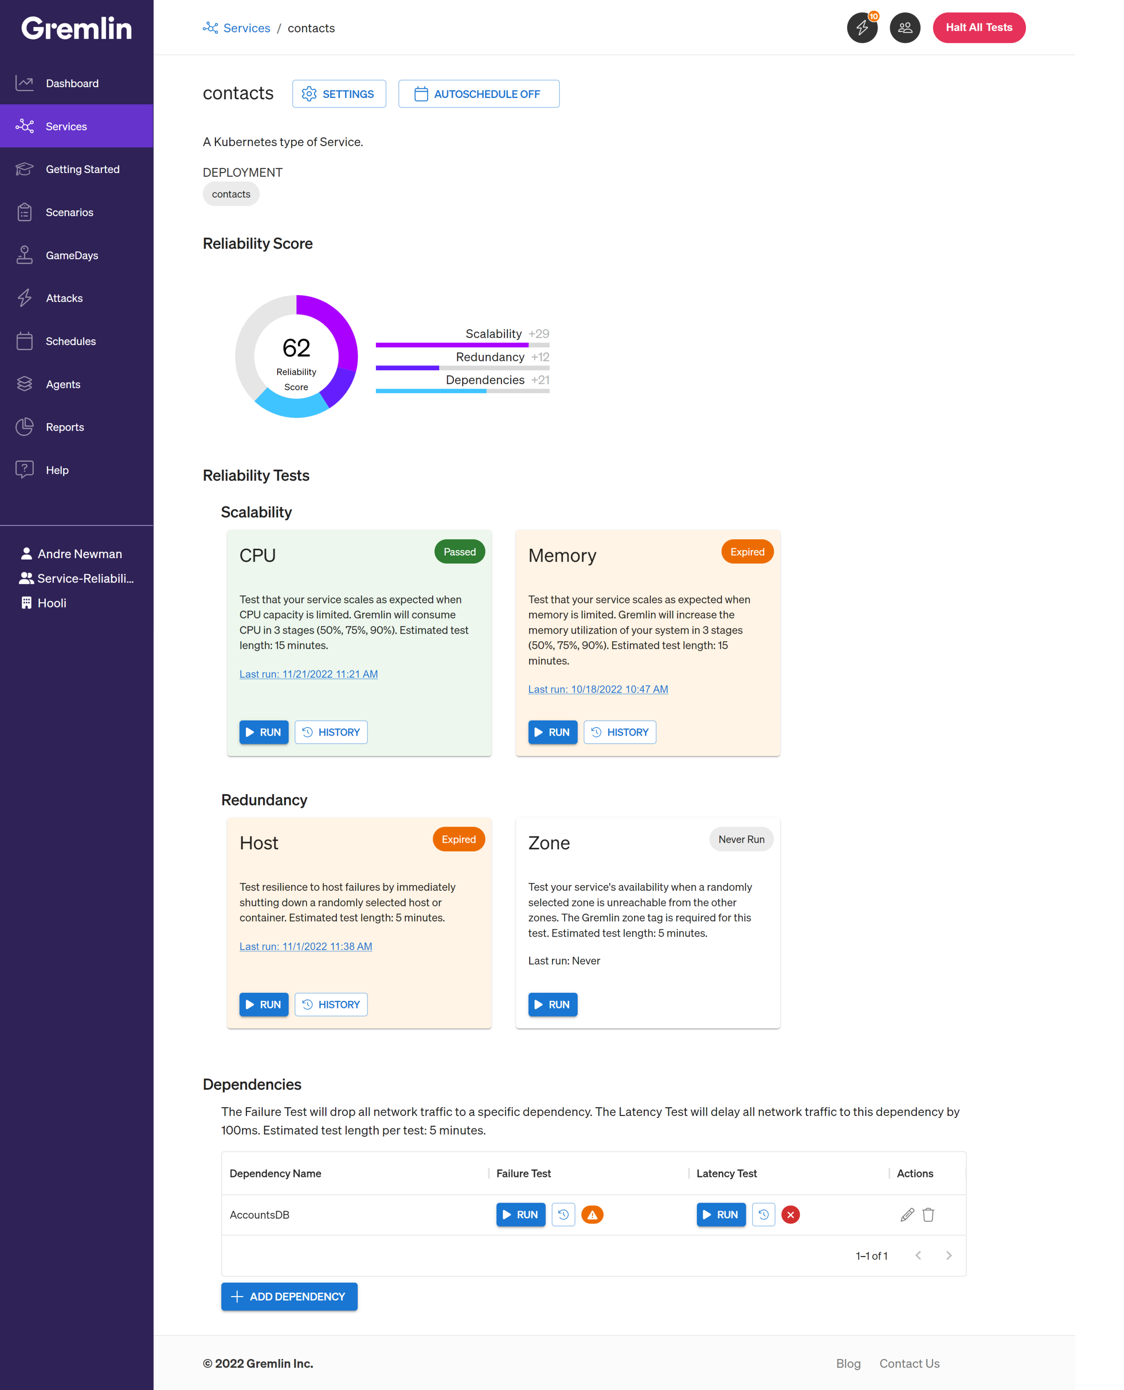Viewport: 1124px width, 1390px height.
Task: Click the Scalability score progress bar
Action: 462,346
